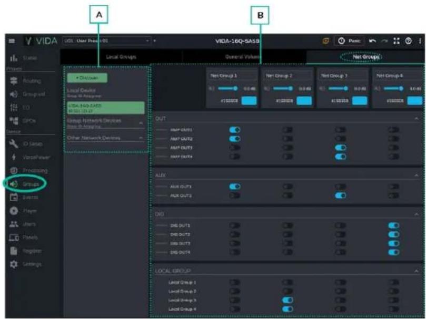Toggle DIG OUT4 for Net Group 4
Viewport: 426px width, 319px height.
point(394,252)
